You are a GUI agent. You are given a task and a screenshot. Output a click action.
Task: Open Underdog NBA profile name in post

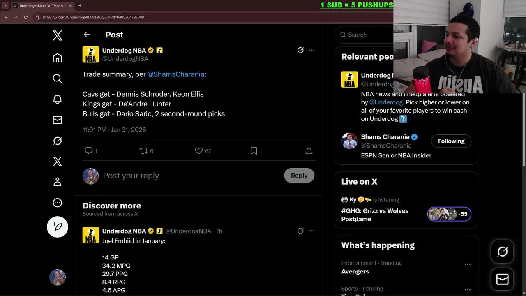[124, 50]
